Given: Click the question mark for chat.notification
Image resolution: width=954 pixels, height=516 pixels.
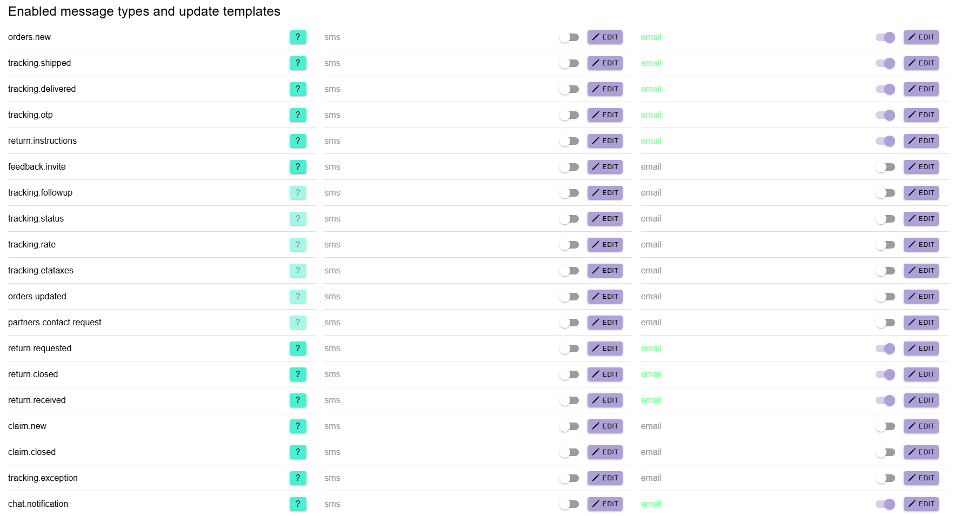Looking at the screenshot, I should (298, 504).
